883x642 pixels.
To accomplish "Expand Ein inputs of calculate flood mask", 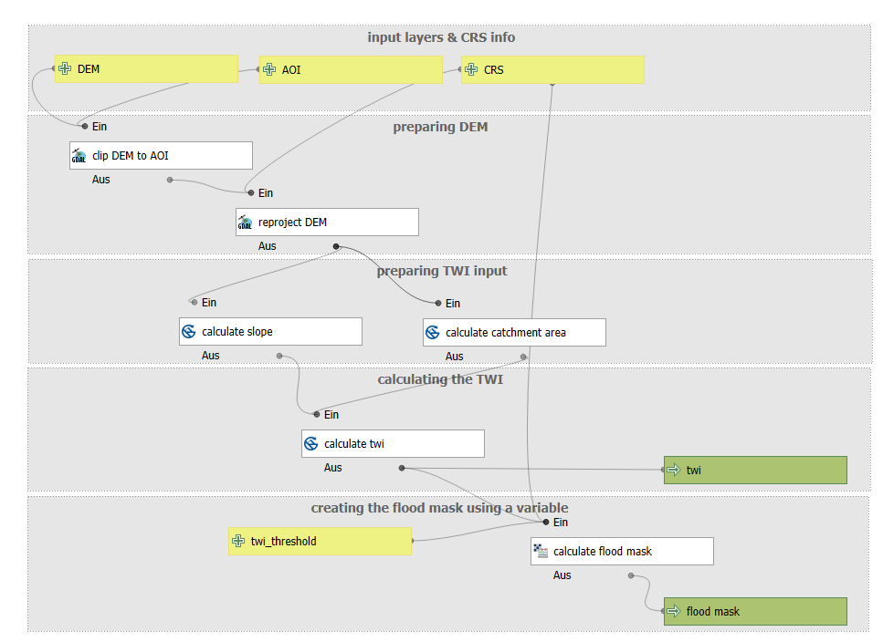I will pyautogui.click(x=561, y=523).
